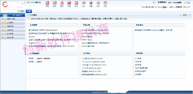Open the 自定义 customize dropdown arrow
193x94 pixels.
pyautogui.click(x=190, y=15)
